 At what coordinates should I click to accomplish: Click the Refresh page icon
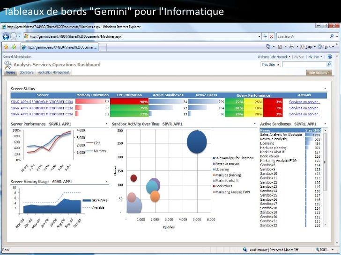[265, 36]
